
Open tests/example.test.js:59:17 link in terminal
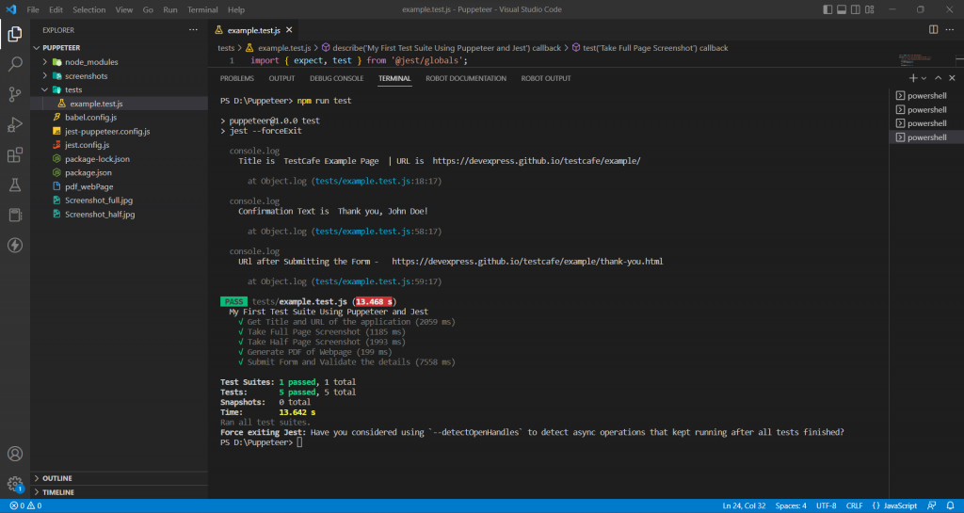(377, 281)
